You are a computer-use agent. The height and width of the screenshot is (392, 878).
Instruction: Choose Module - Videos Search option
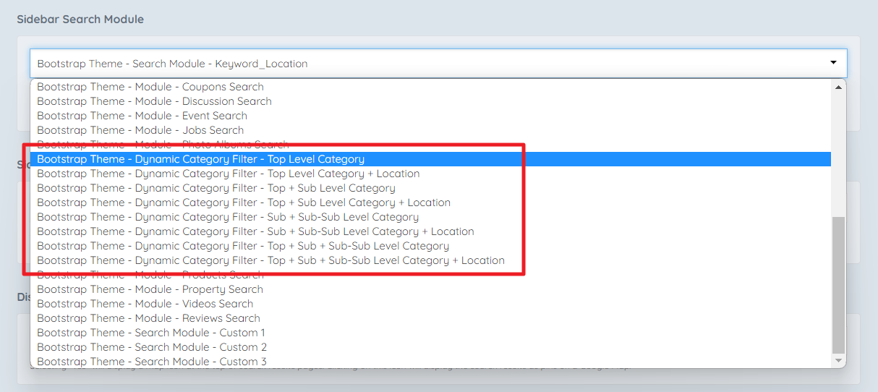[x=431, y=304]
